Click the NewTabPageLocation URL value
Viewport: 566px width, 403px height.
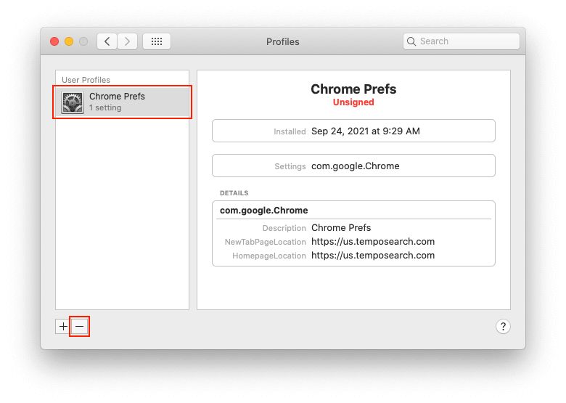(x=373, y=242)
